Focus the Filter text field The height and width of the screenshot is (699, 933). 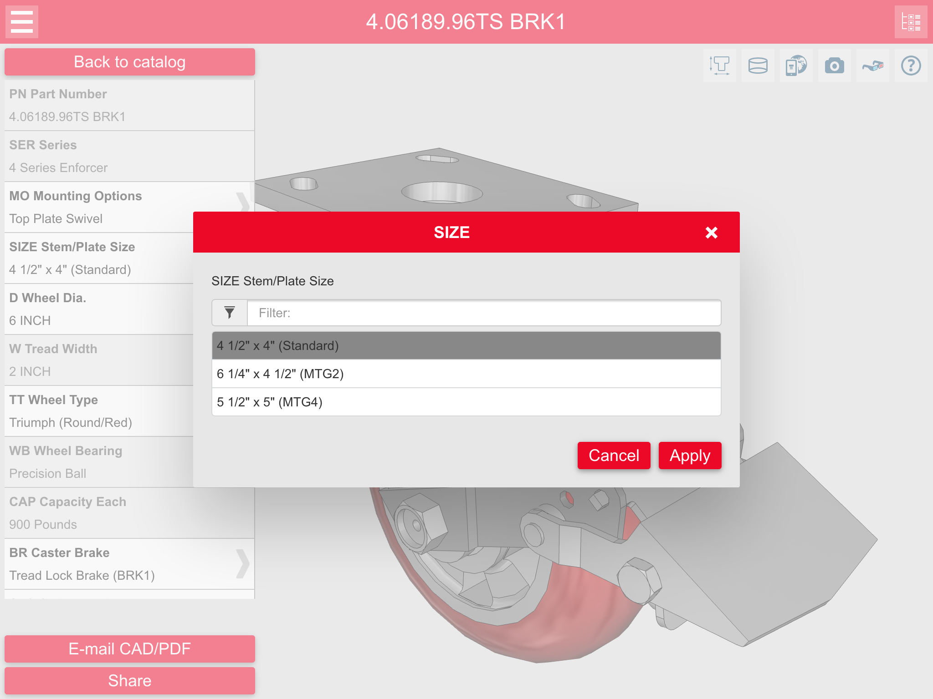(x=484, y=313)
